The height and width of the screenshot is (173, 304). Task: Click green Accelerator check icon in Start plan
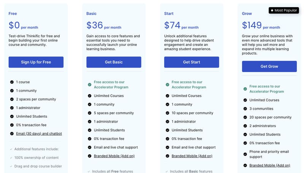tap(168, 85)
